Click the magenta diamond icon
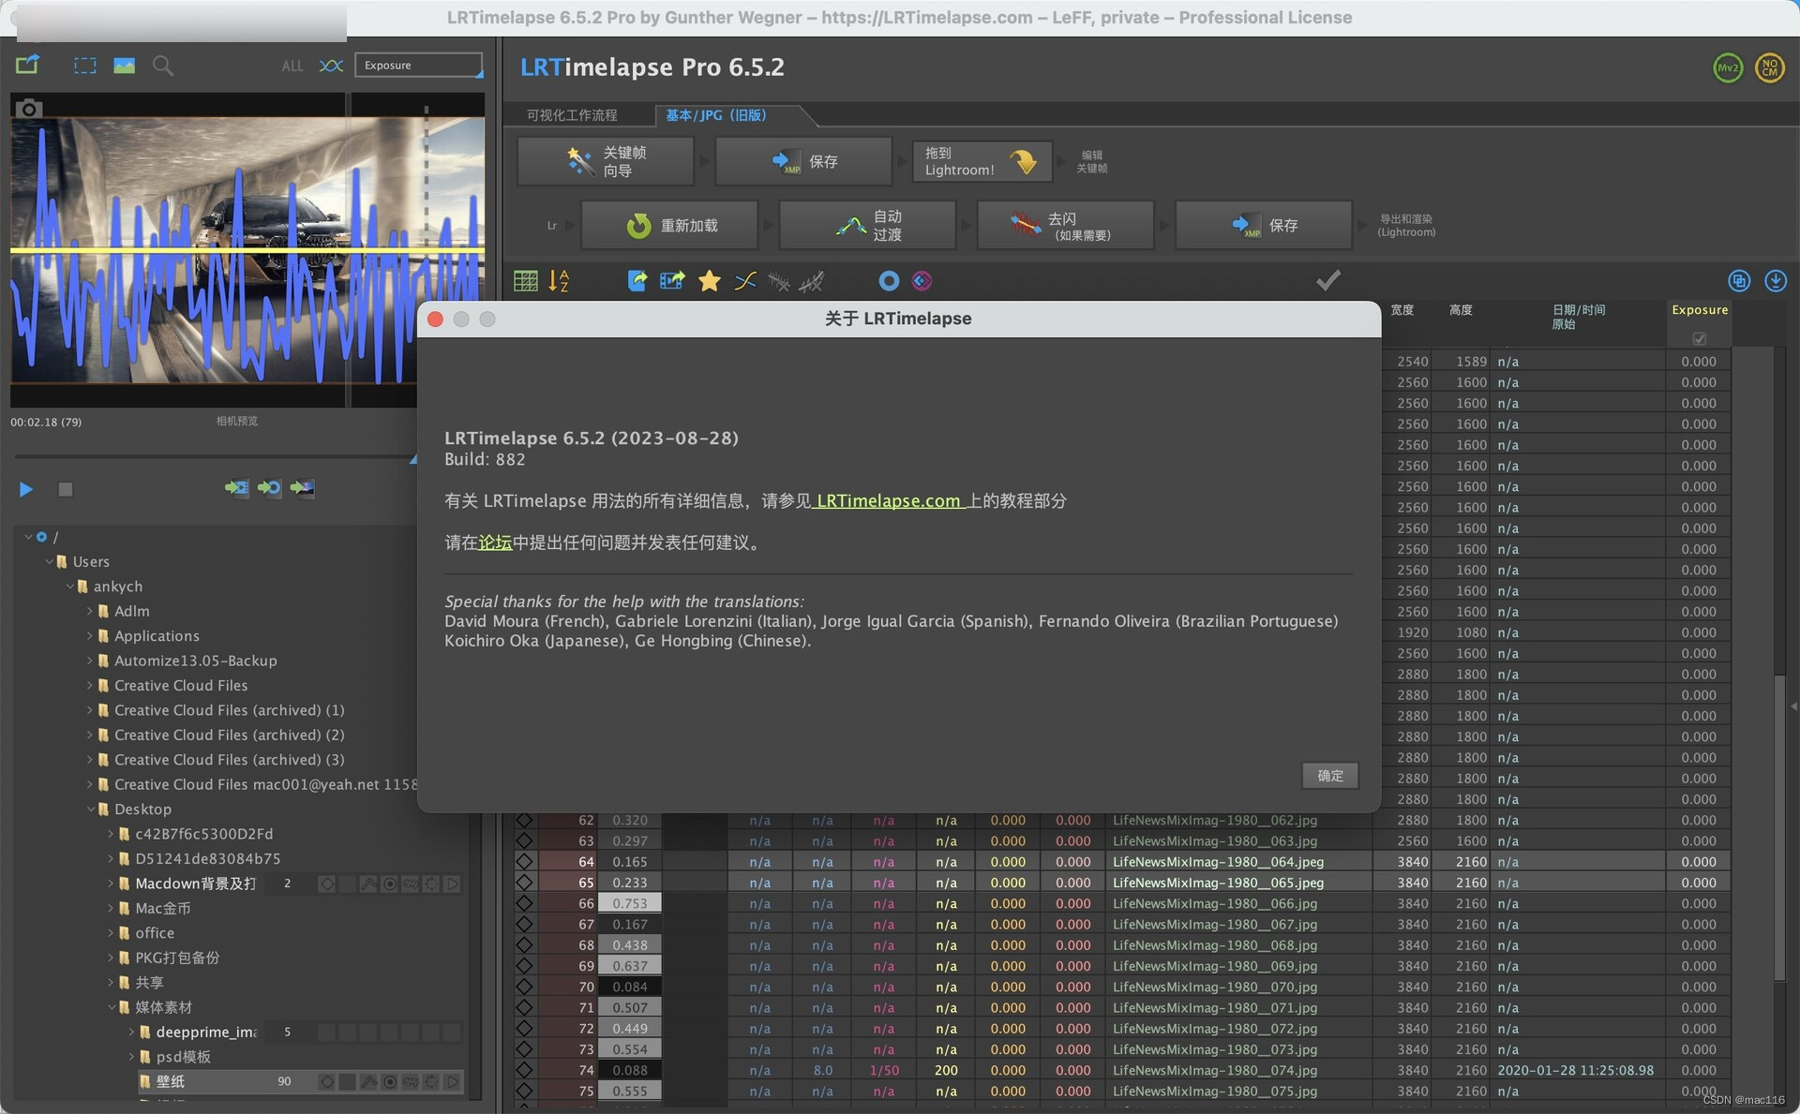Image resolution: width=1800 pixels, height=1114 pixels. pos(922,280)
